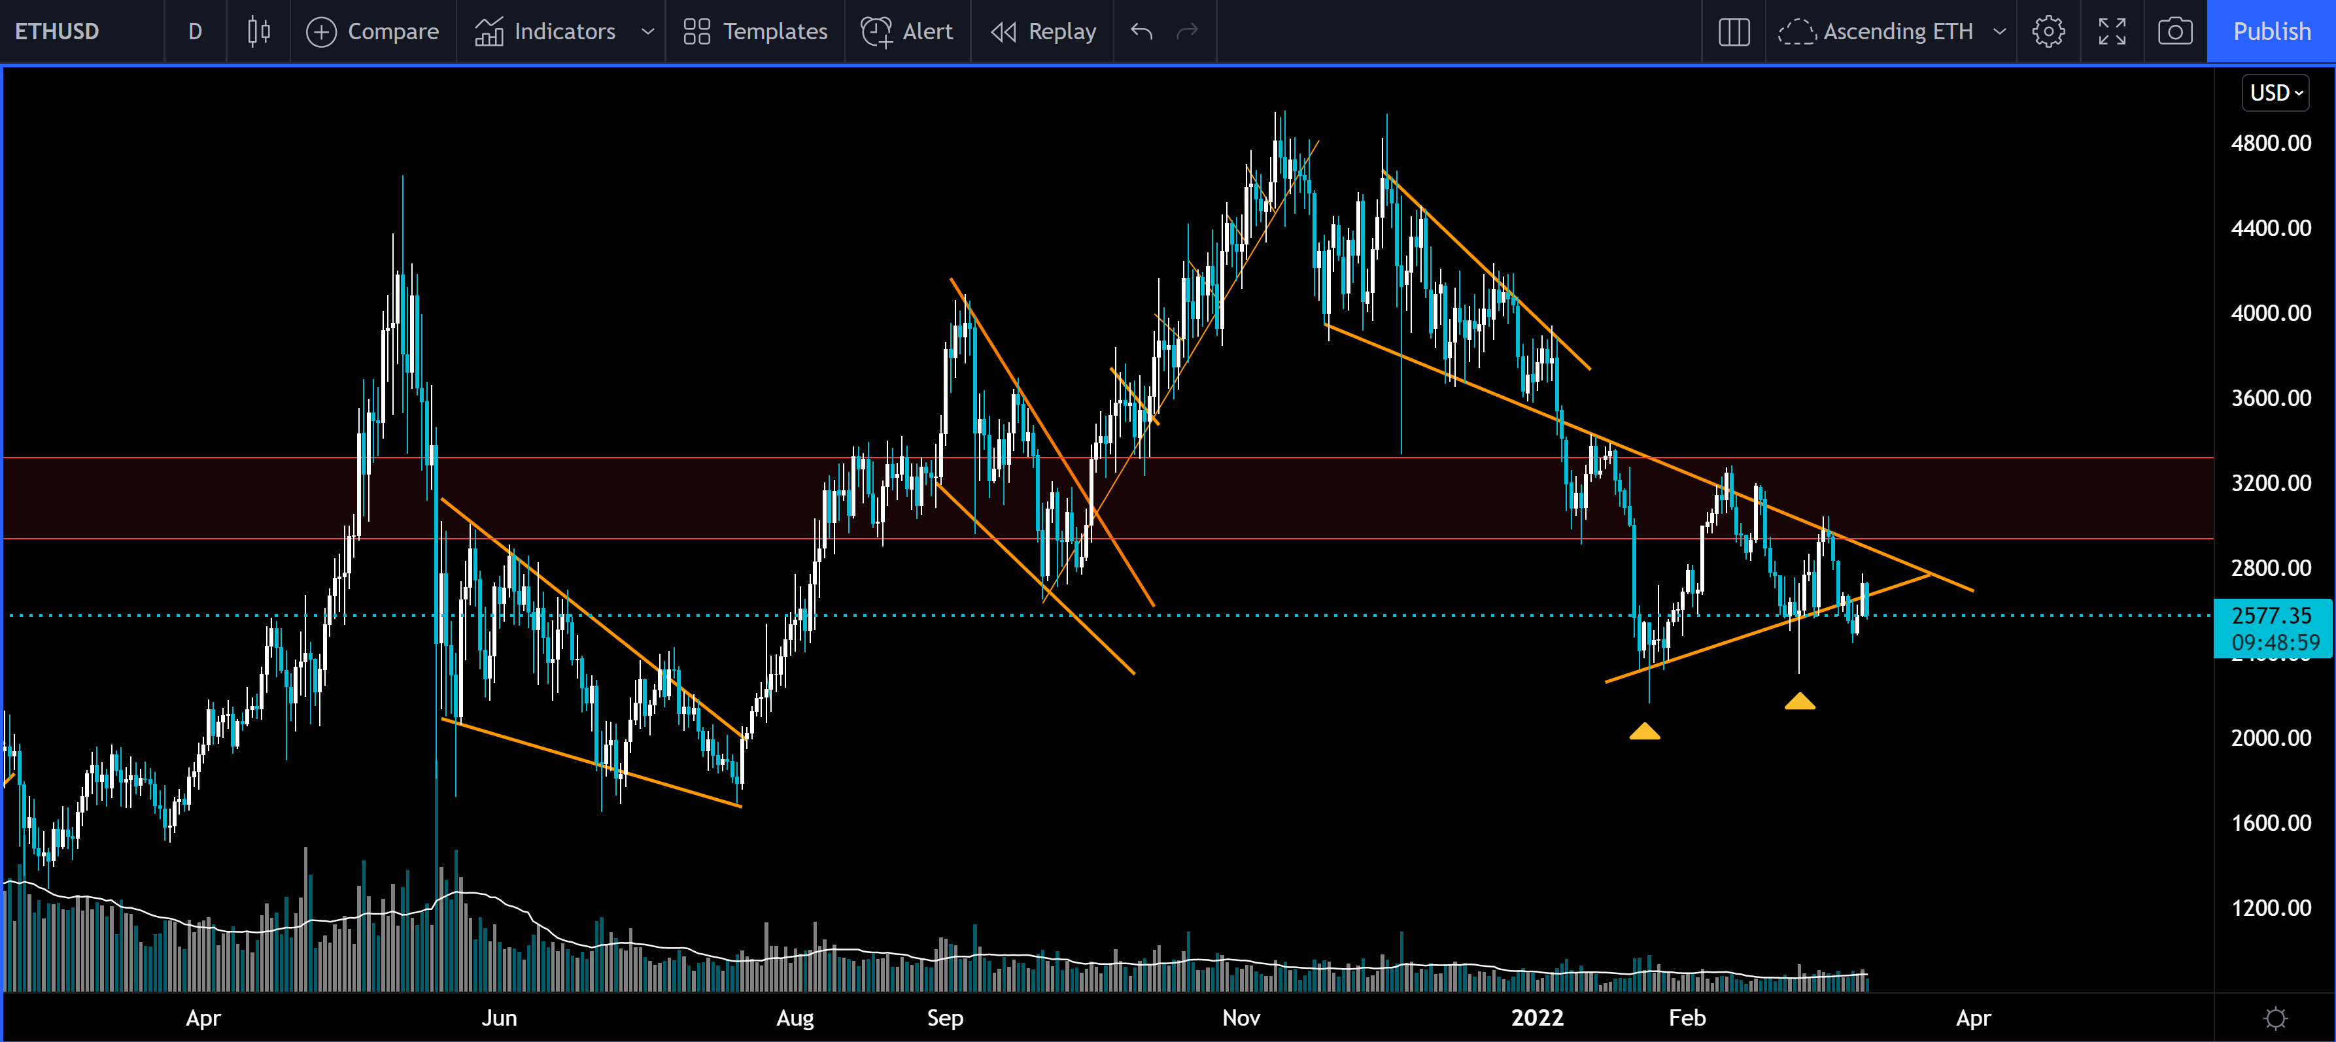The height and width of the screenshot is (1042, 2336).
Task: Expand the Indicators favorites dropdown arrow
Action: coord(647,32)
